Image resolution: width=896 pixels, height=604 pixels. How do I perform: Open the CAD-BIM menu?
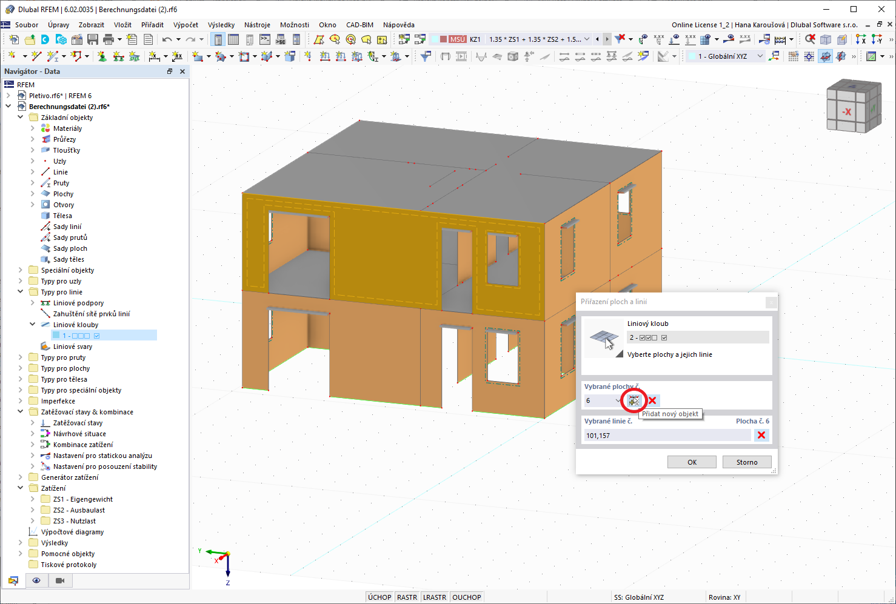click(x=359, y=25)
